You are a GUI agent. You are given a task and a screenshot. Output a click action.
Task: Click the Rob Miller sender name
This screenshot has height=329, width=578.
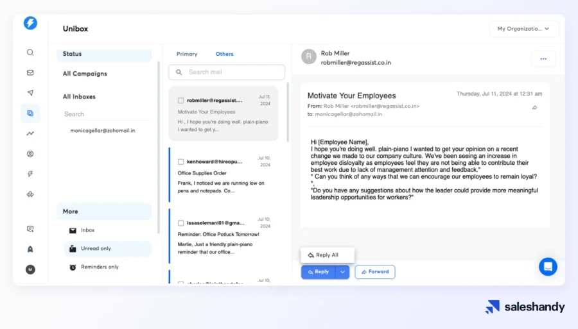tap(335, 53)
